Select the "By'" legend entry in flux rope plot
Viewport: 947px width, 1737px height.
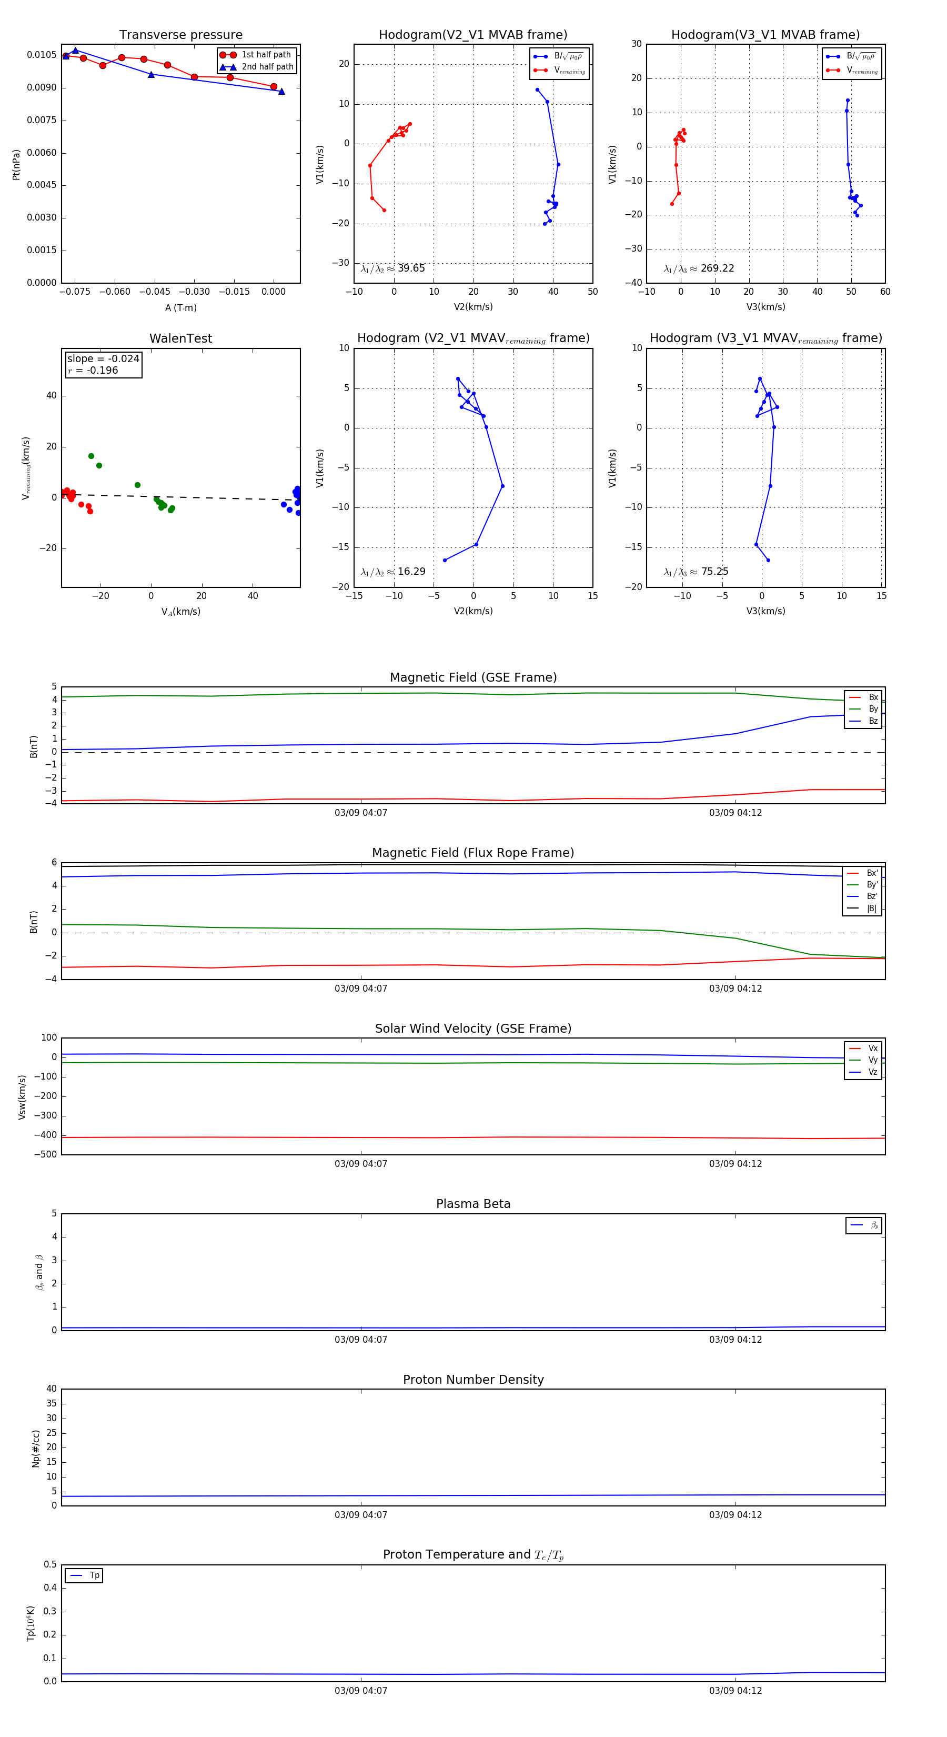(x=863, y=885)
